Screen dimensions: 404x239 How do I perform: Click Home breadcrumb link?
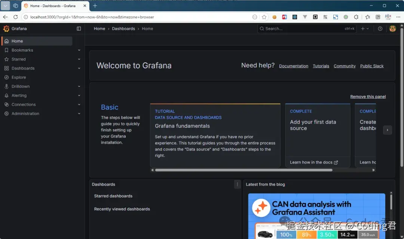[99, 28]
